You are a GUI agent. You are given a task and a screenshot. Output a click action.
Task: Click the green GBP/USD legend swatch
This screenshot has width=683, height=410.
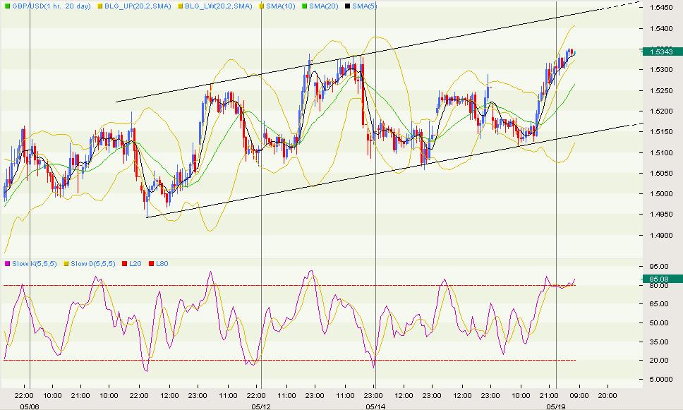(x=6, y=6)
